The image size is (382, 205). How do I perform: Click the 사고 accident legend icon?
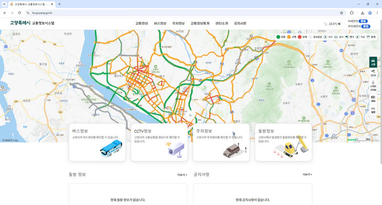coord(326,37)
